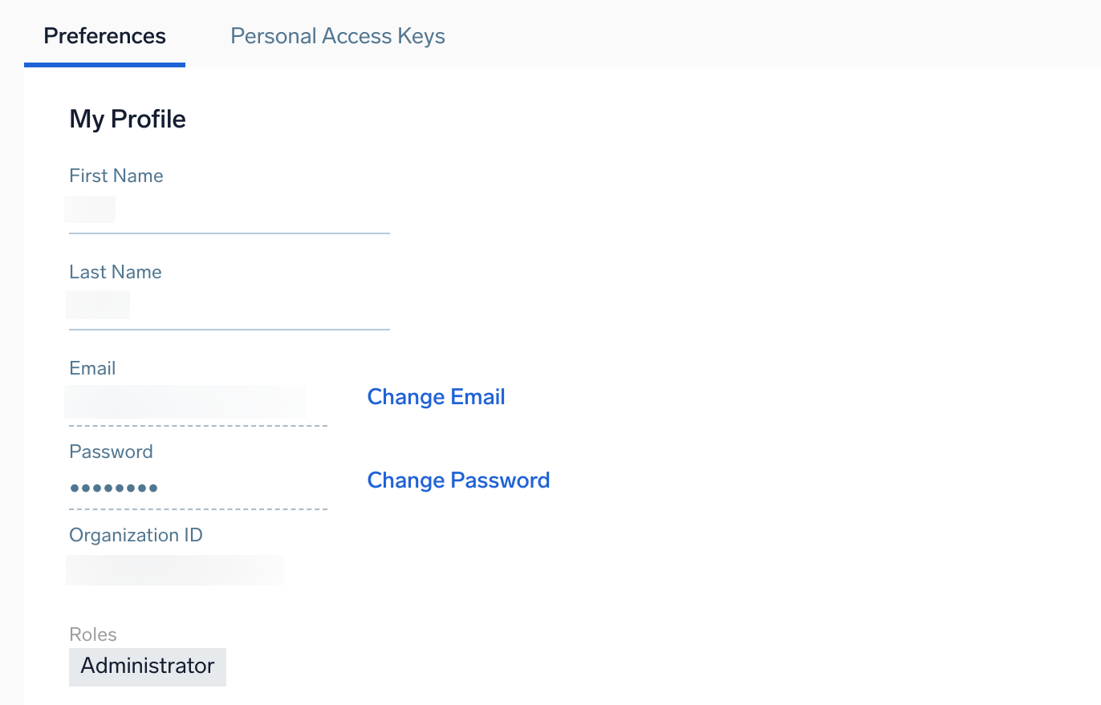Image resolution: width=1101 pixels, height=705 pixels.
Task: Click the Last Name label
Action: [116, 272]
